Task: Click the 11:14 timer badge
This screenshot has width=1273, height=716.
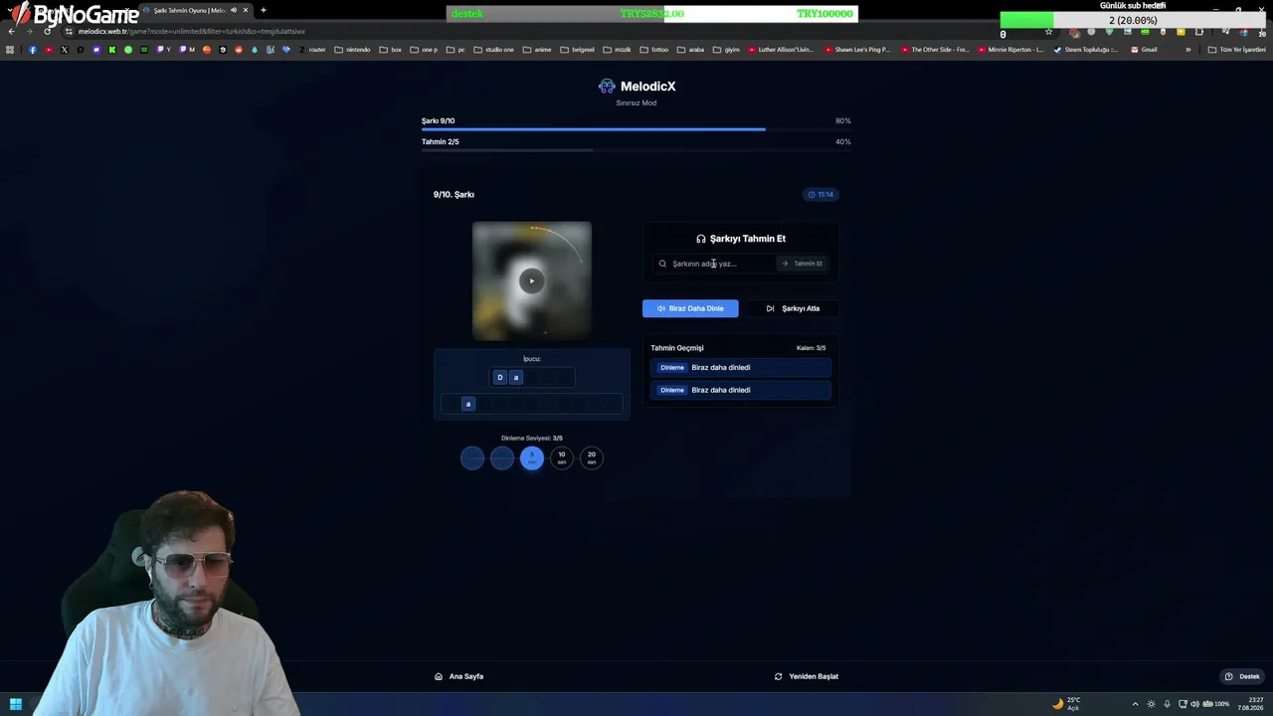Action: pyautogui.click(x=820, y=194)
